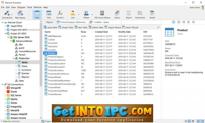Open the Tools menu

click(x=29, y=7)
